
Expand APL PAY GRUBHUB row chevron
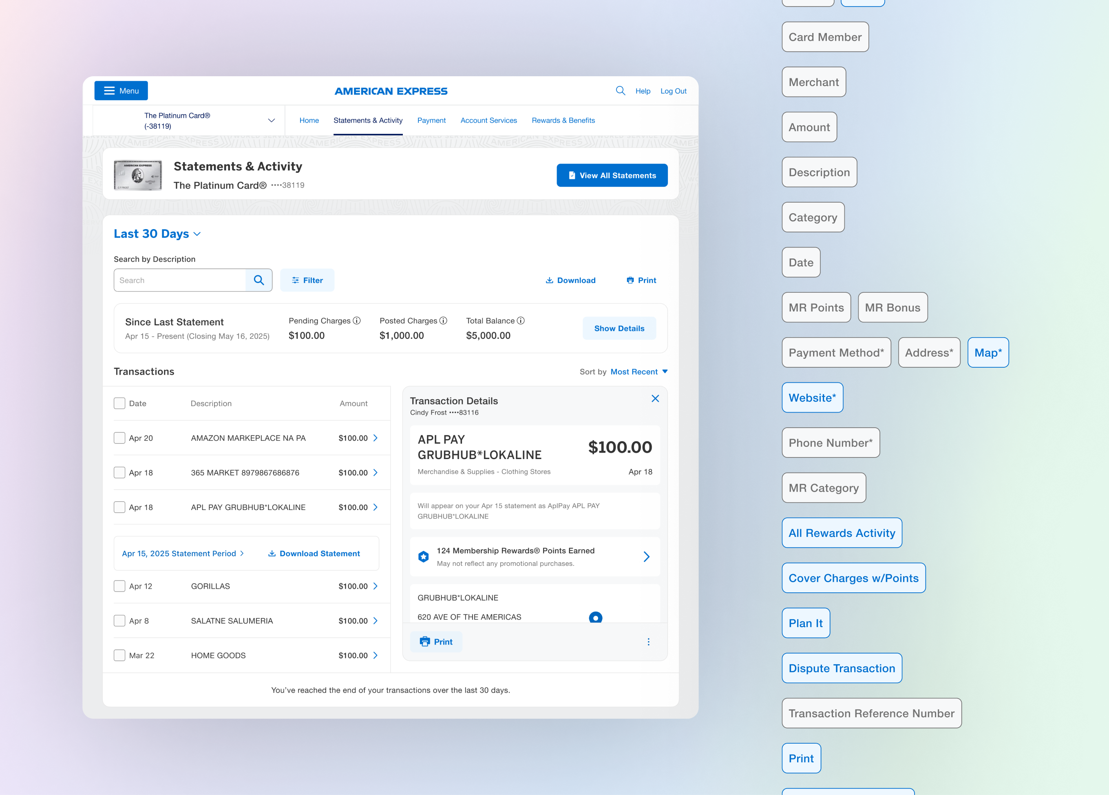click(x=376, y=507)
